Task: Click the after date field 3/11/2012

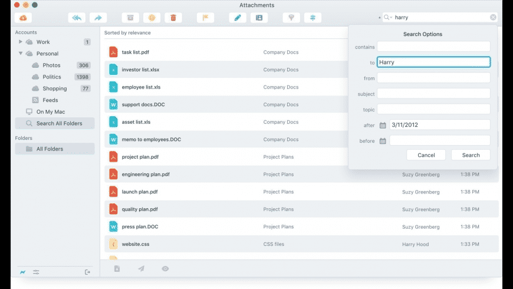Action: 440,124
